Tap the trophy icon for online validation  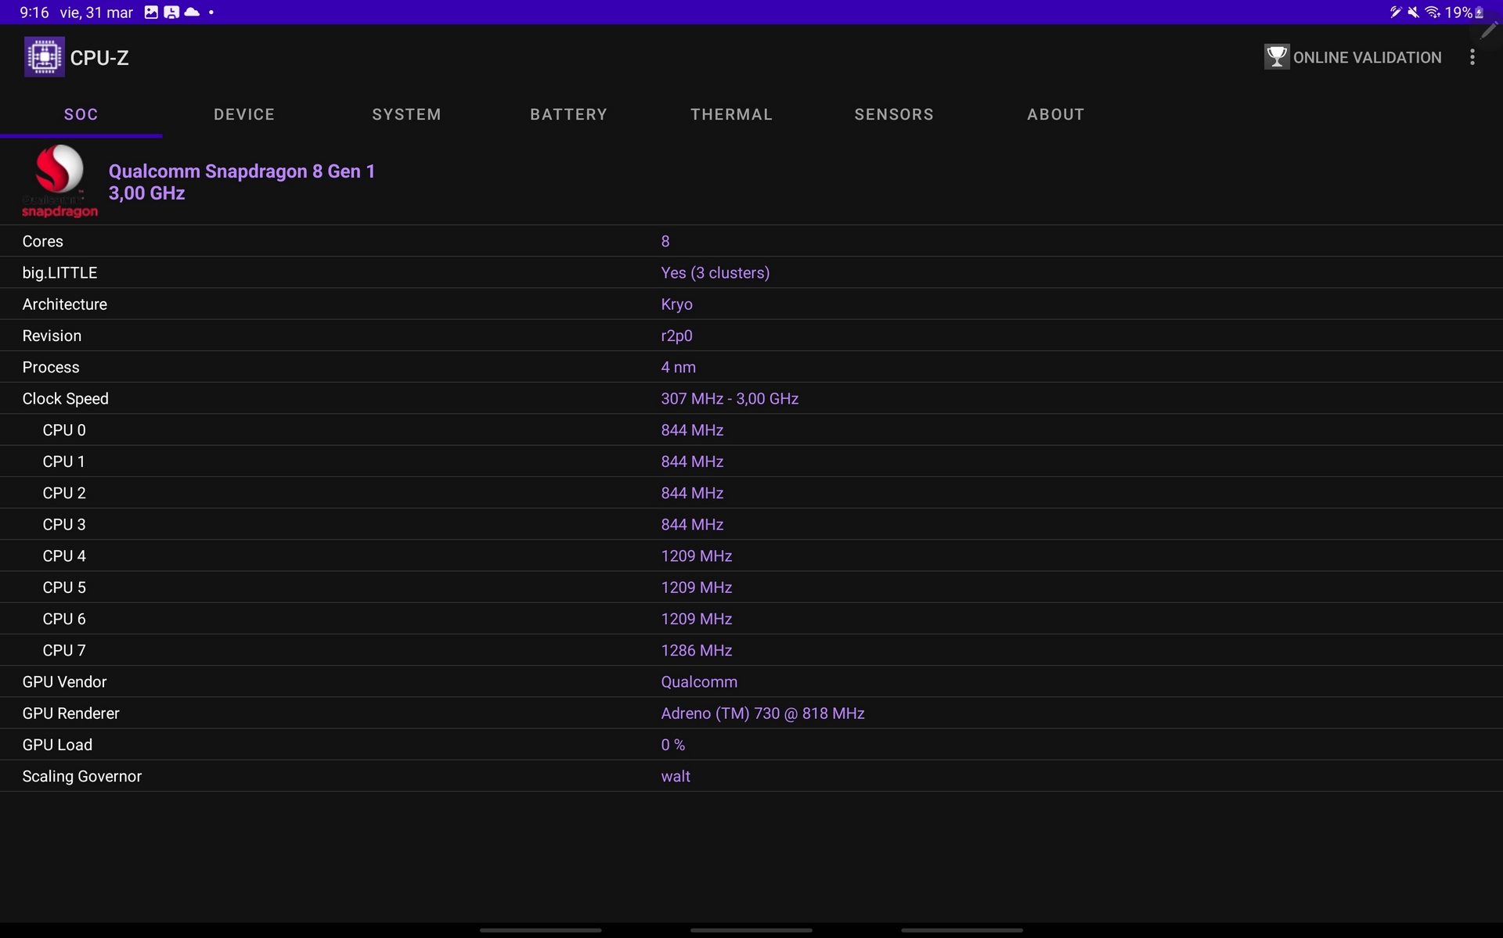[x=1276, y=57]
